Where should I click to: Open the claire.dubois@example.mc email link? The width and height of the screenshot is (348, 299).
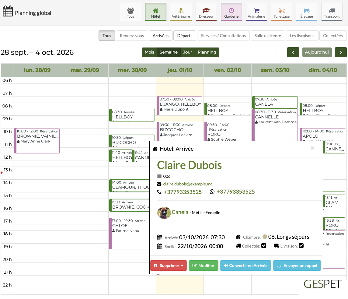click(x=188, y=184)
